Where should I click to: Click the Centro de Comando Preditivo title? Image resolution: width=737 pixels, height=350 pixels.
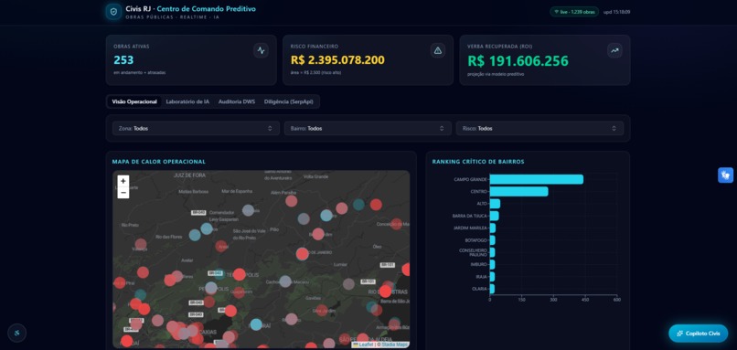pyautogui.click(x=207, y=8)
